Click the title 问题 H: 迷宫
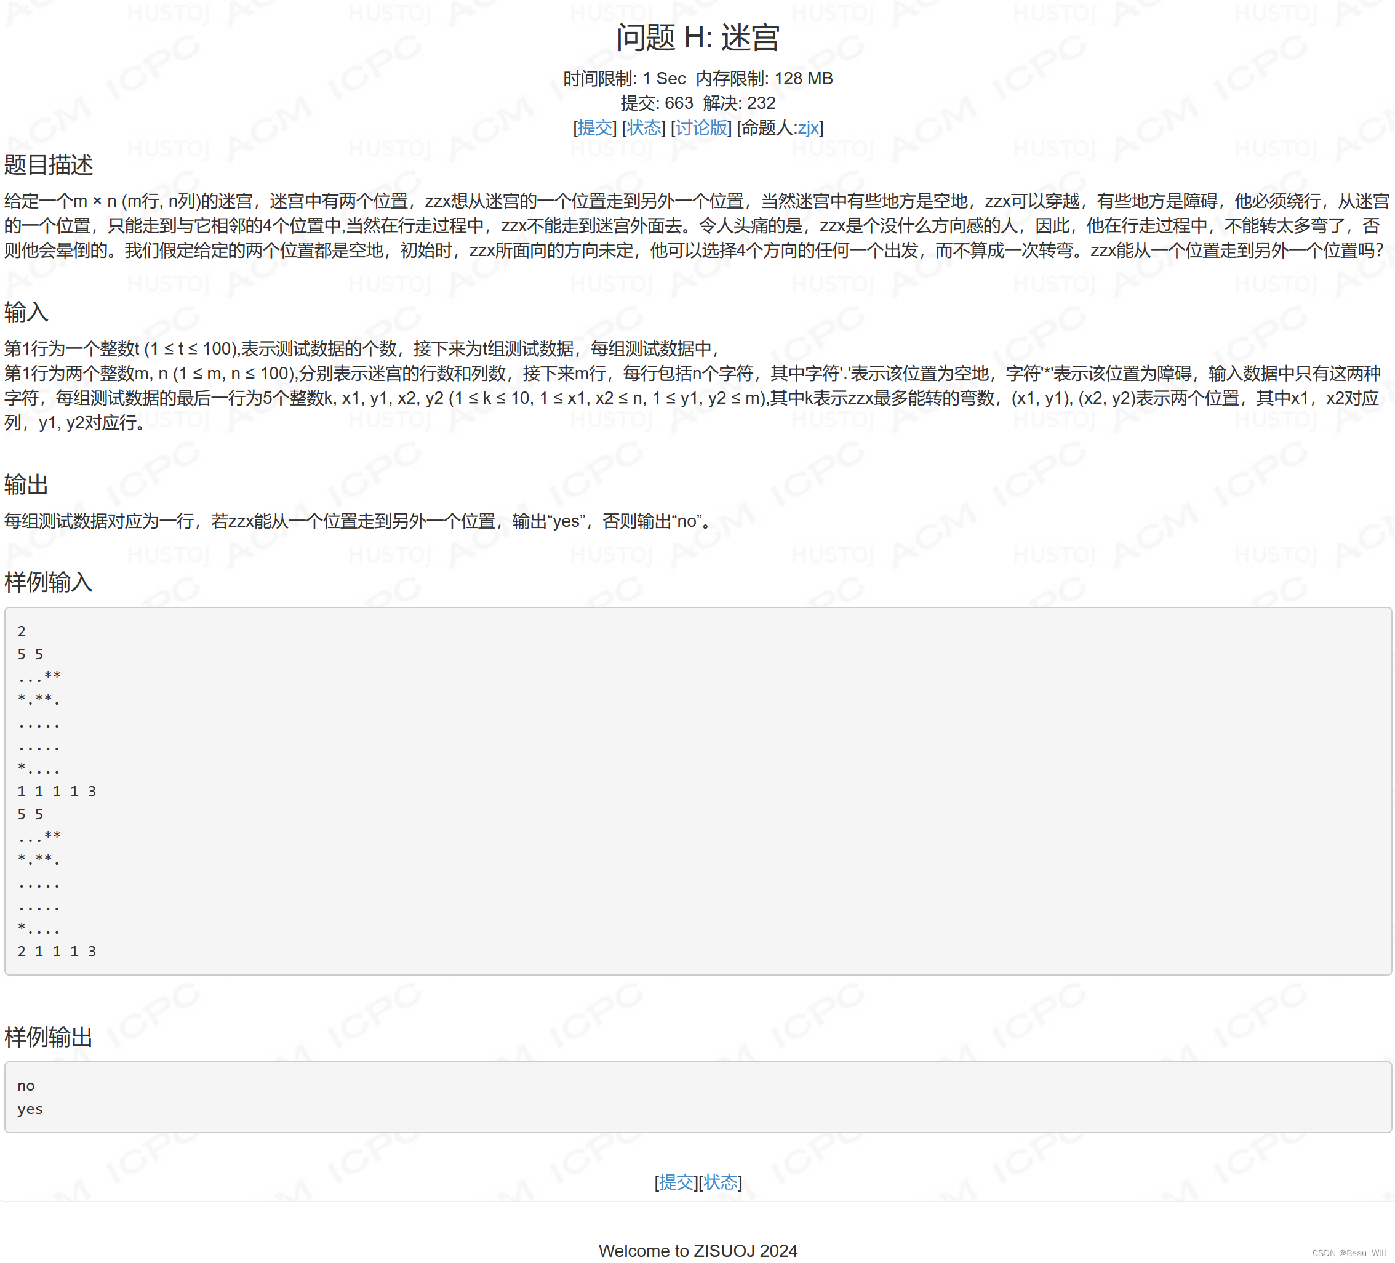1395x1263 pixels. 698,38
